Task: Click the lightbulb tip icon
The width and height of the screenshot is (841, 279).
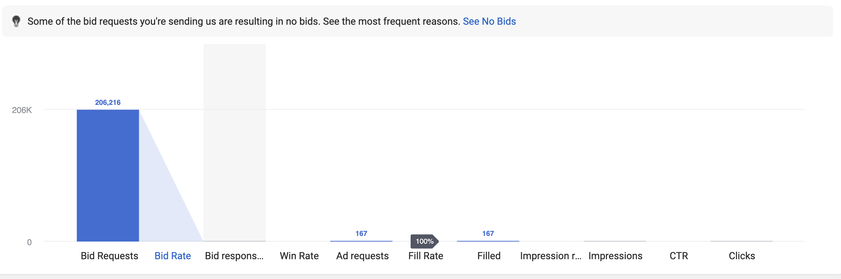Action: coord(16,21)
